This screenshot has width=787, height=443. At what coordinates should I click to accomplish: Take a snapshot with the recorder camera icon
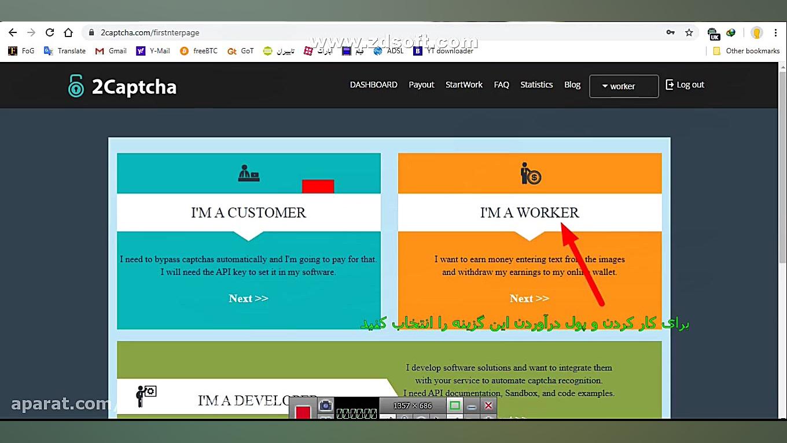coord(326,405)
